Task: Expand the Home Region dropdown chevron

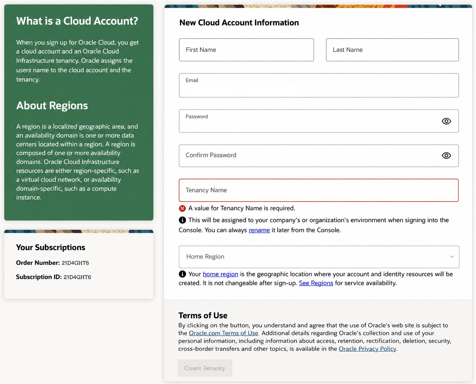Action: click(x=452, y=257)
